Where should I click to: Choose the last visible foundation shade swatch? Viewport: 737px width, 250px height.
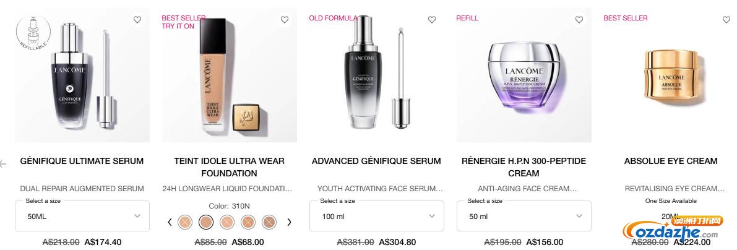point(269,222)
